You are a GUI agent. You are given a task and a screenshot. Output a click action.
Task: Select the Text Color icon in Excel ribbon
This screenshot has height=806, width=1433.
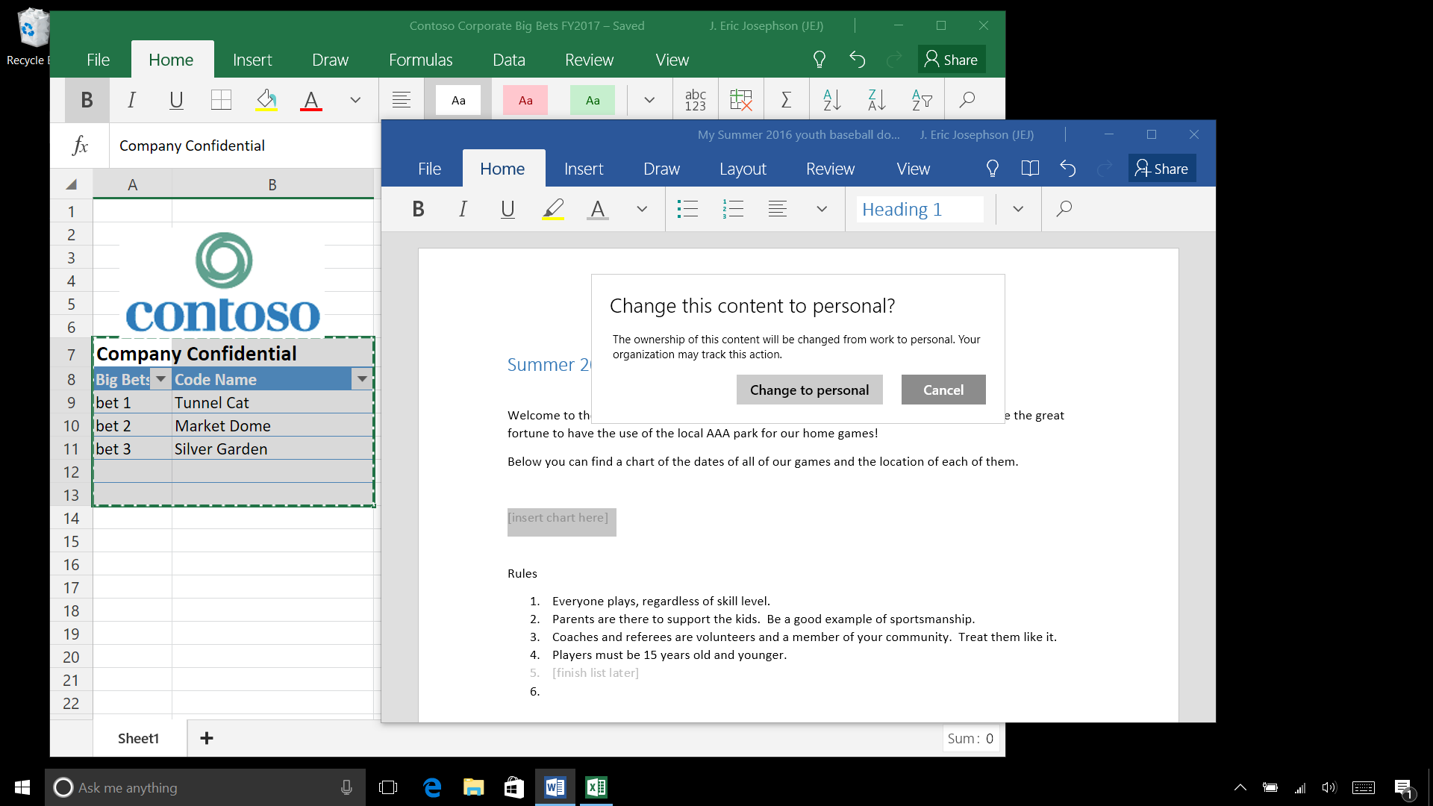310,99
